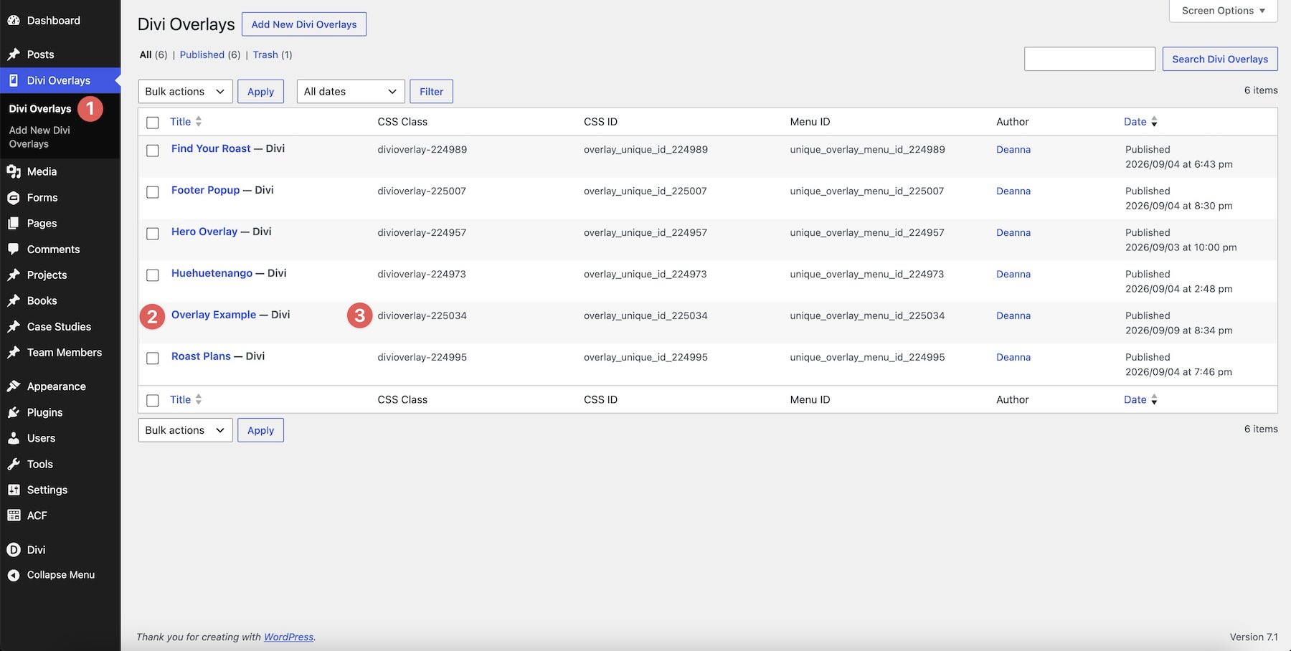The width and height of the screenshot is (1291, 651).
Task: Click the Divi circle D icon
Action: 14,550
